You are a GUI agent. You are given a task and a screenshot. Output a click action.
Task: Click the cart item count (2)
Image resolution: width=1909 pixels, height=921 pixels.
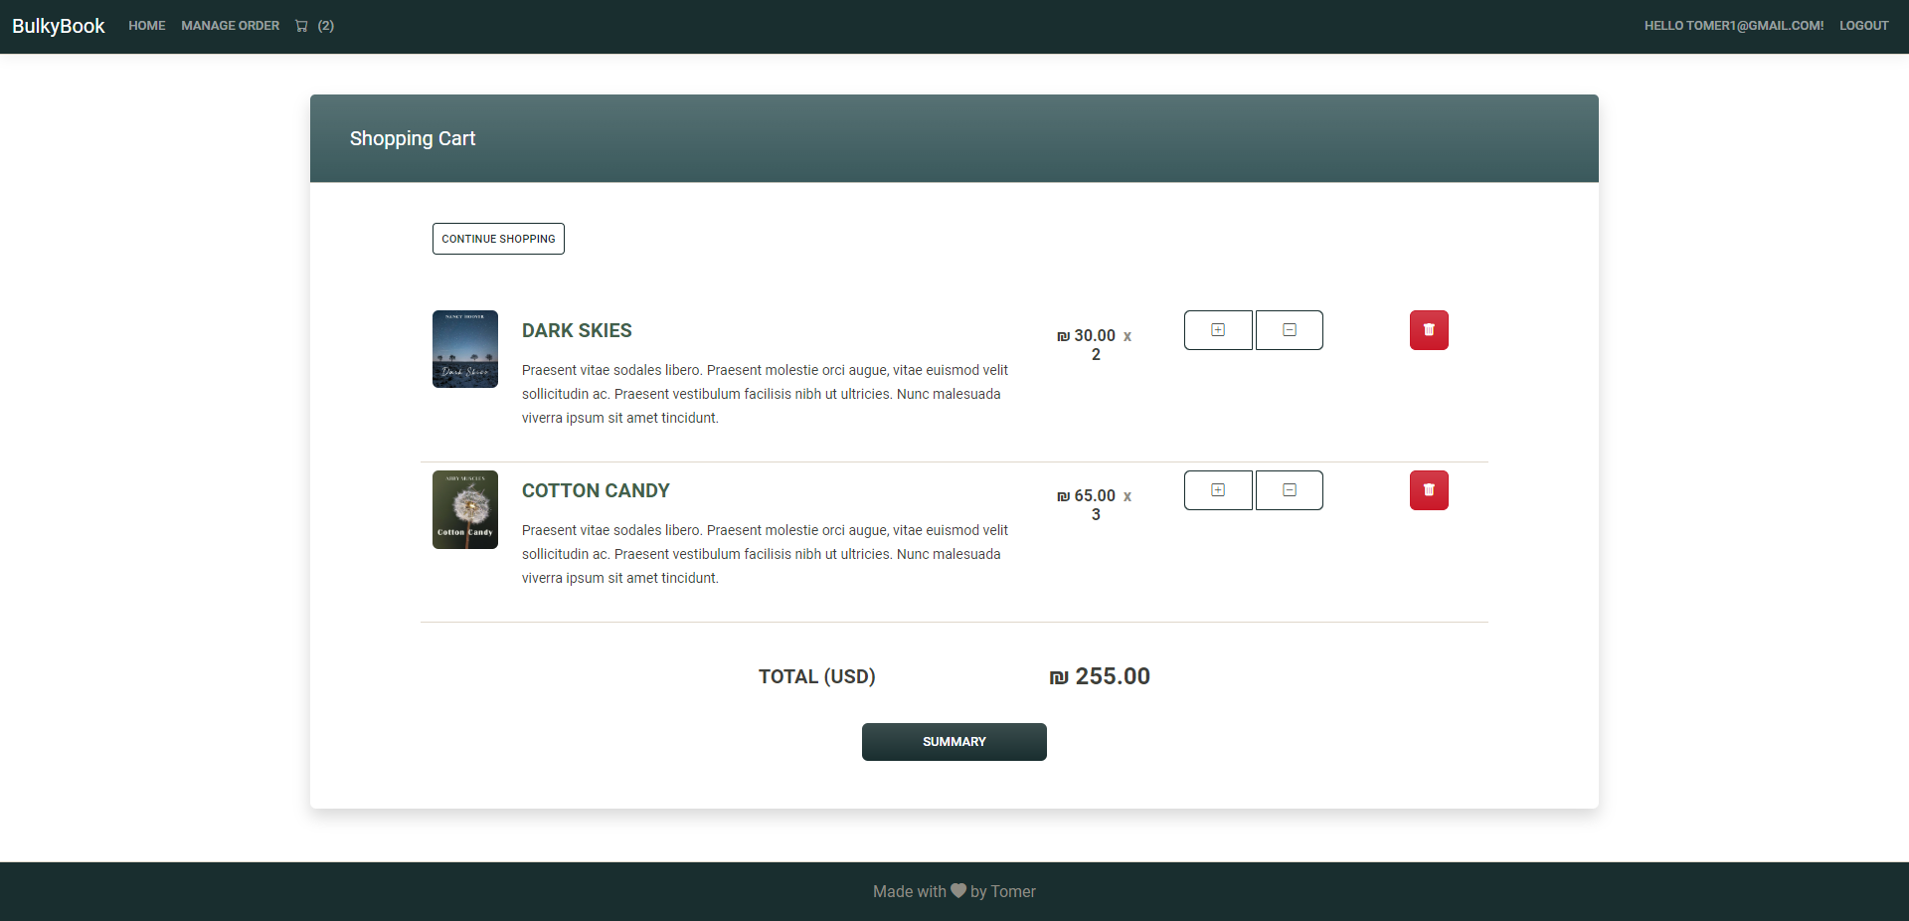(x=324, y=26)
